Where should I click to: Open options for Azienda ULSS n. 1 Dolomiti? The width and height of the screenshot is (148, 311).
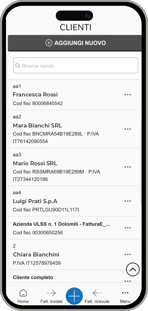tap(128, 228)
